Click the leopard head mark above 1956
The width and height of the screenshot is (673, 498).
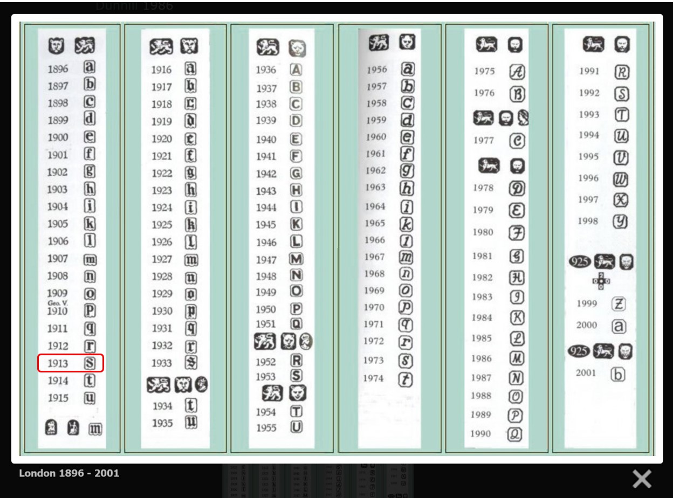408,43
